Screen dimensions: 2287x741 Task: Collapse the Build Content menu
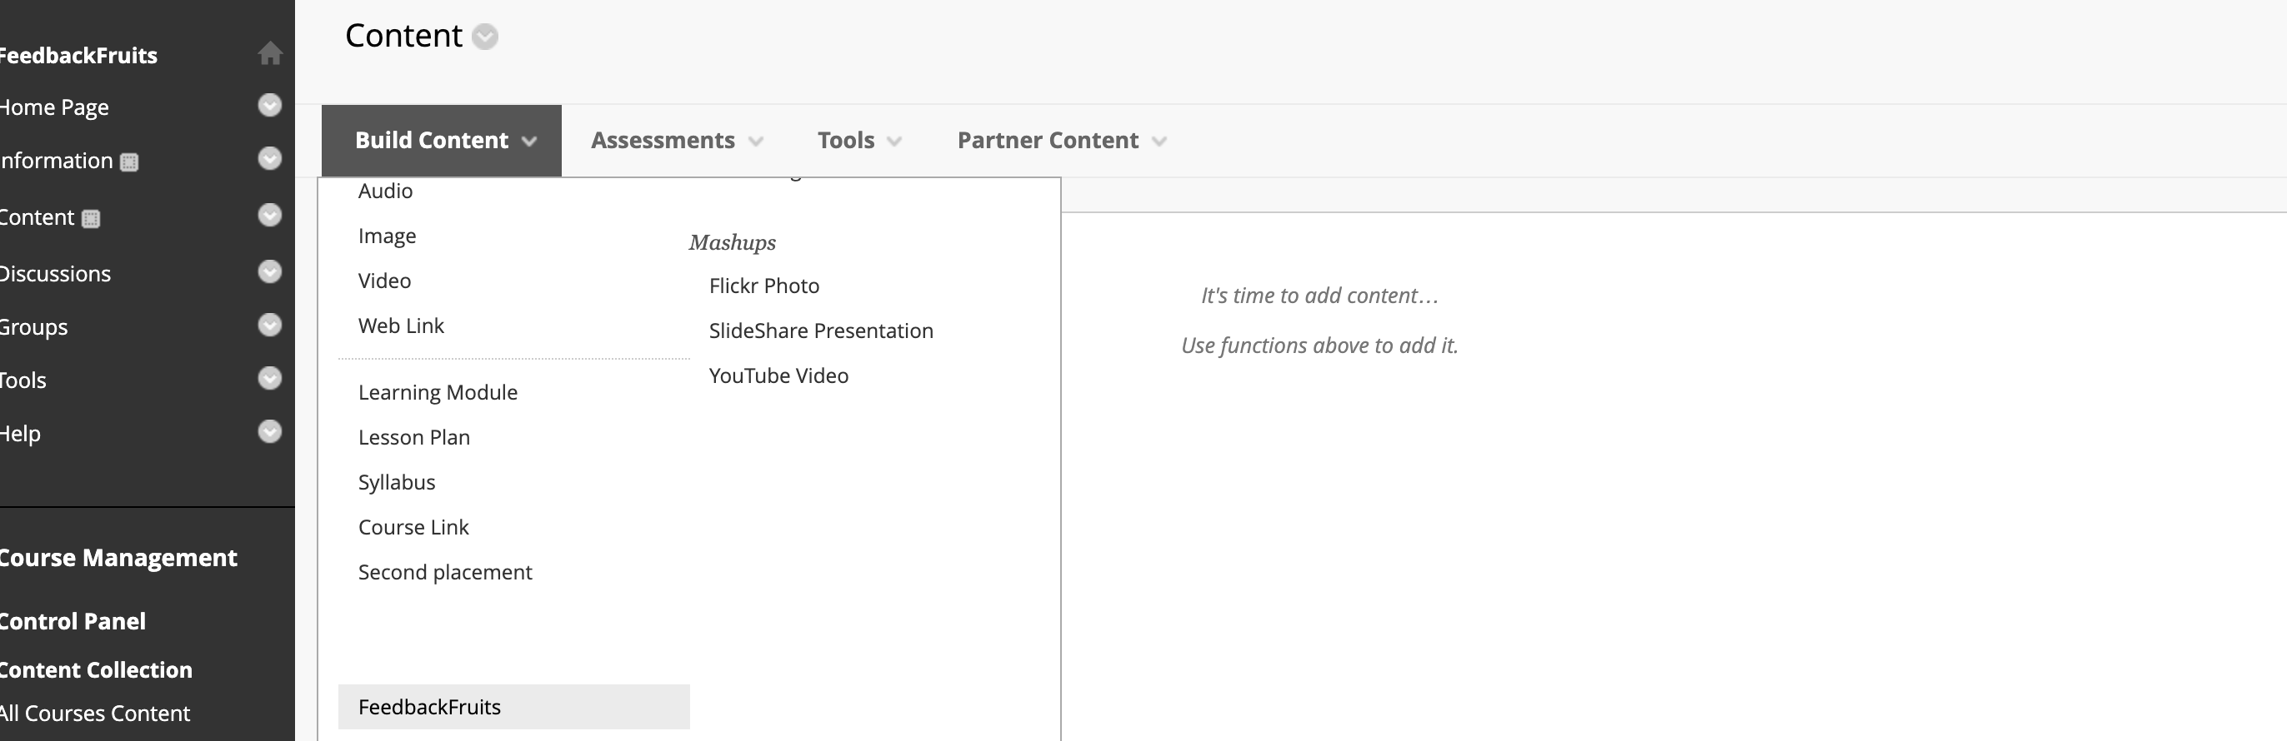pyautogui.click(x=441, y=141)
